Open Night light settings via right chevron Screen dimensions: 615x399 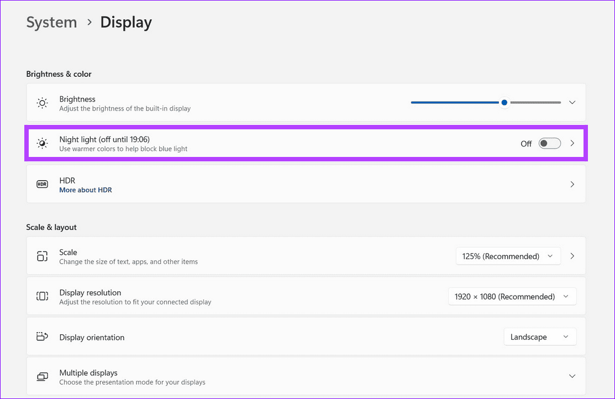[572, 144]
